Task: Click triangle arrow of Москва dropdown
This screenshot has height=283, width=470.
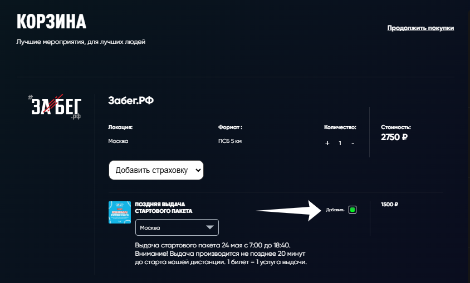Action: pos(210,227)
